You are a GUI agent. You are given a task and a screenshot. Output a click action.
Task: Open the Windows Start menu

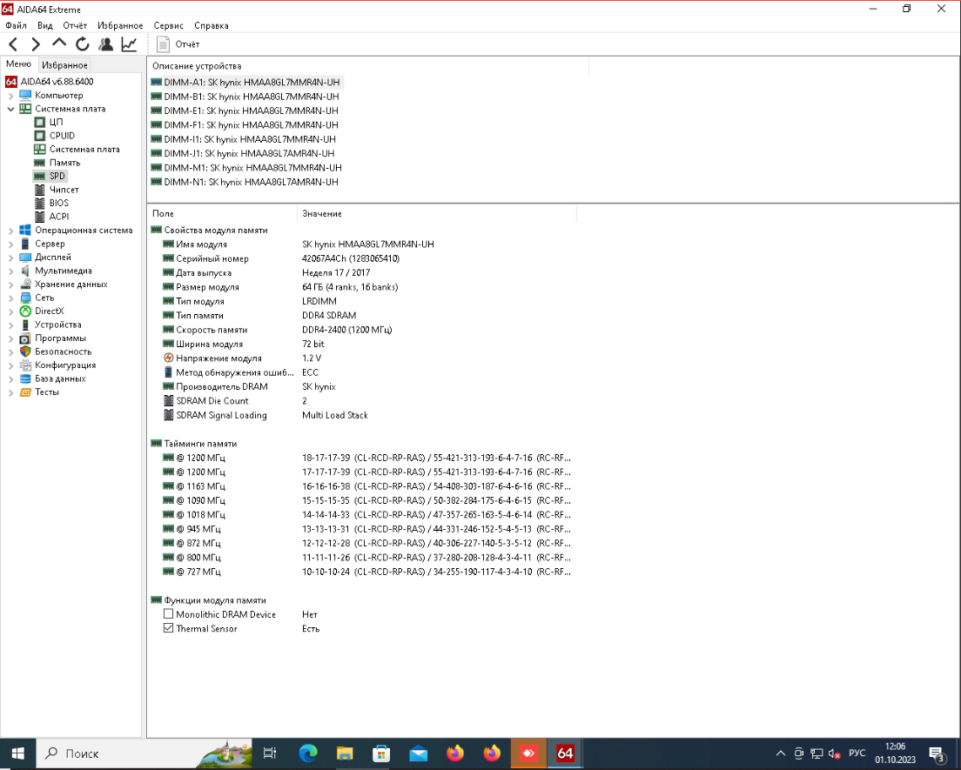(x=18, y=753)
